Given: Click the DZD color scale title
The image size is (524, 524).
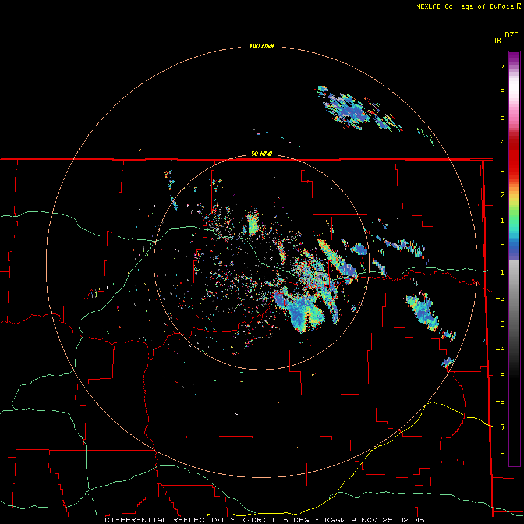Looking at the screenshot, I should point(512,35).
